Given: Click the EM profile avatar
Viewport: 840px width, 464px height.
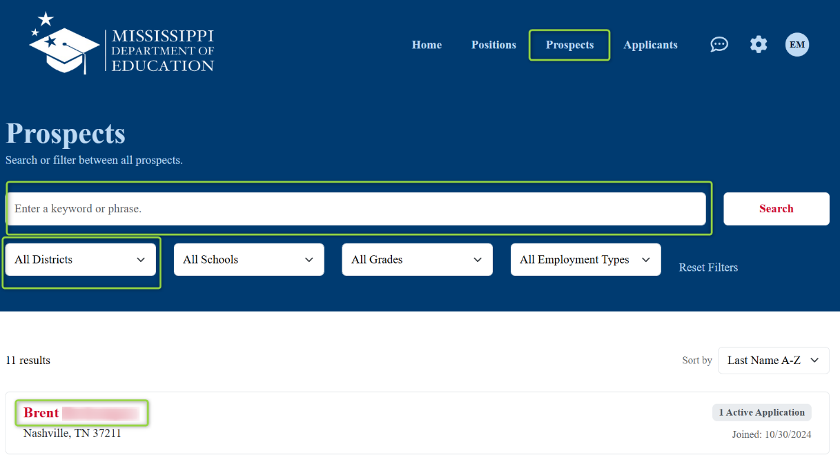Looking at the screenshot, I should click(797, 44).
